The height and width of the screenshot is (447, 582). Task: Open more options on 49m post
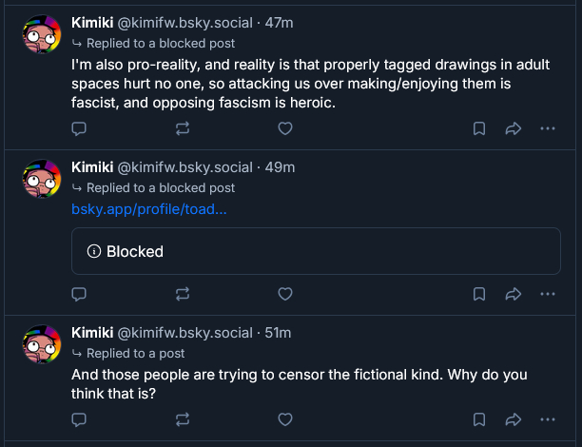point(547,293)
